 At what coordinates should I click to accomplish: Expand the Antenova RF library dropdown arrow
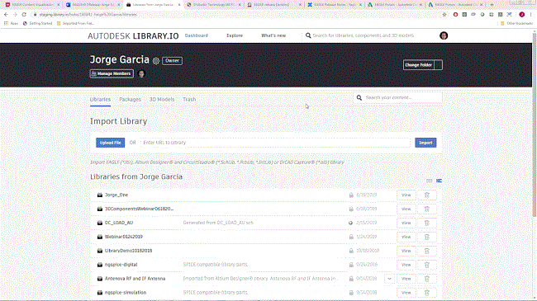389,279
